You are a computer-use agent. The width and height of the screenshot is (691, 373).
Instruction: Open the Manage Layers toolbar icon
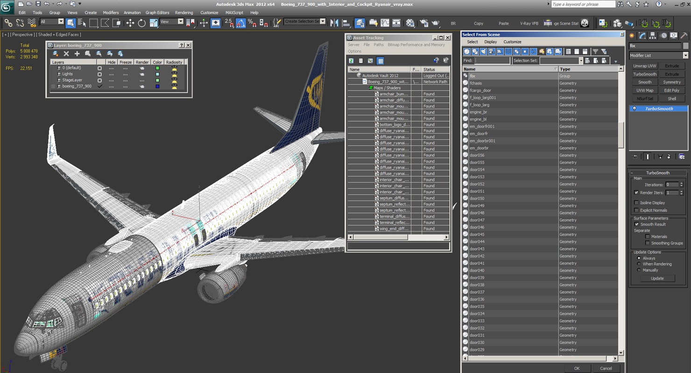[360, 22]
